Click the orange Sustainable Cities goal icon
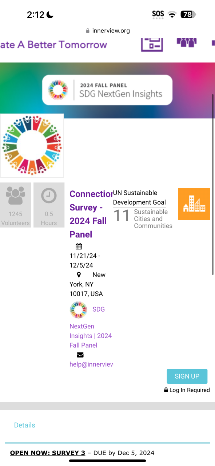215x466 pixels. click(194, 204)
